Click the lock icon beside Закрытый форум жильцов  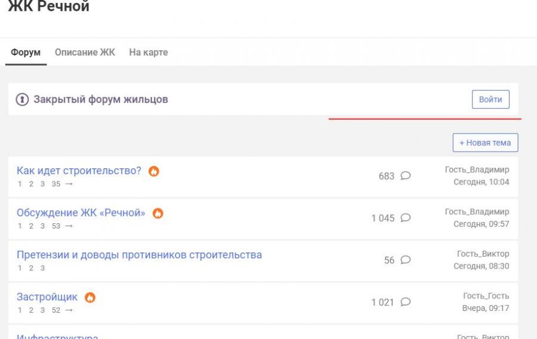tap(22, 100)
